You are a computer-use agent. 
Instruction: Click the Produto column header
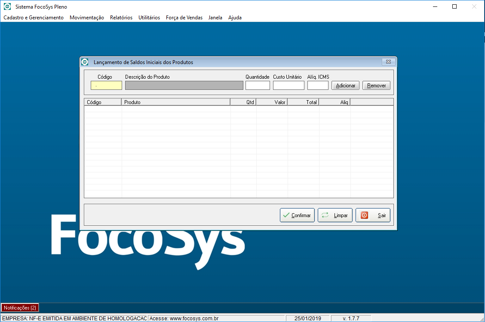point(176,102)
